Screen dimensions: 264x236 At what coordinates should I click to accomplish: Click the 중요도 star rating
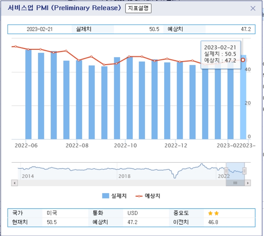(x=213, y=213)
